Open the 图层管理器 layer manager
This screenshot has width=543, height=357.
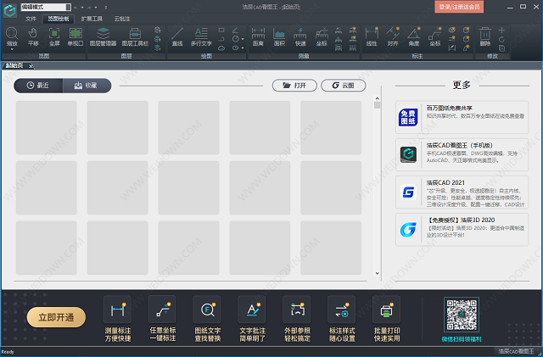(x=103, y=36)
